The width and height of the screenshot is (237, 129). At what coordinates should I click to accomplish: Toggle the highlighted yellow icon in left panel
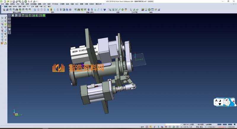(x=9, y=26)
